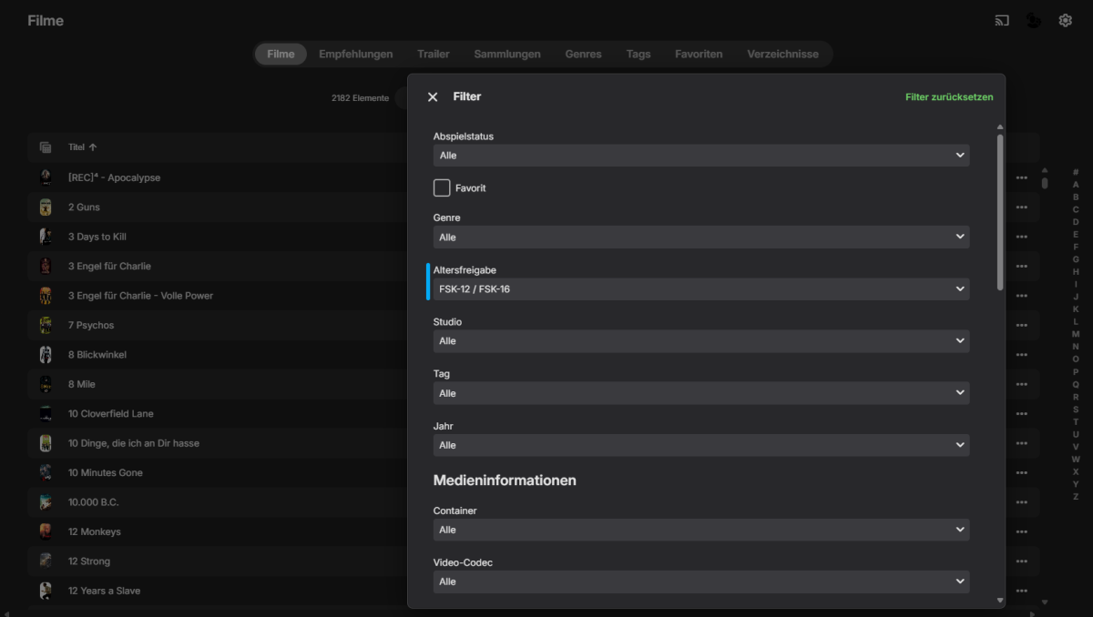The image size is (1093, 617).
Task: Click the cast to device icon
Action: click(1002, 20)
